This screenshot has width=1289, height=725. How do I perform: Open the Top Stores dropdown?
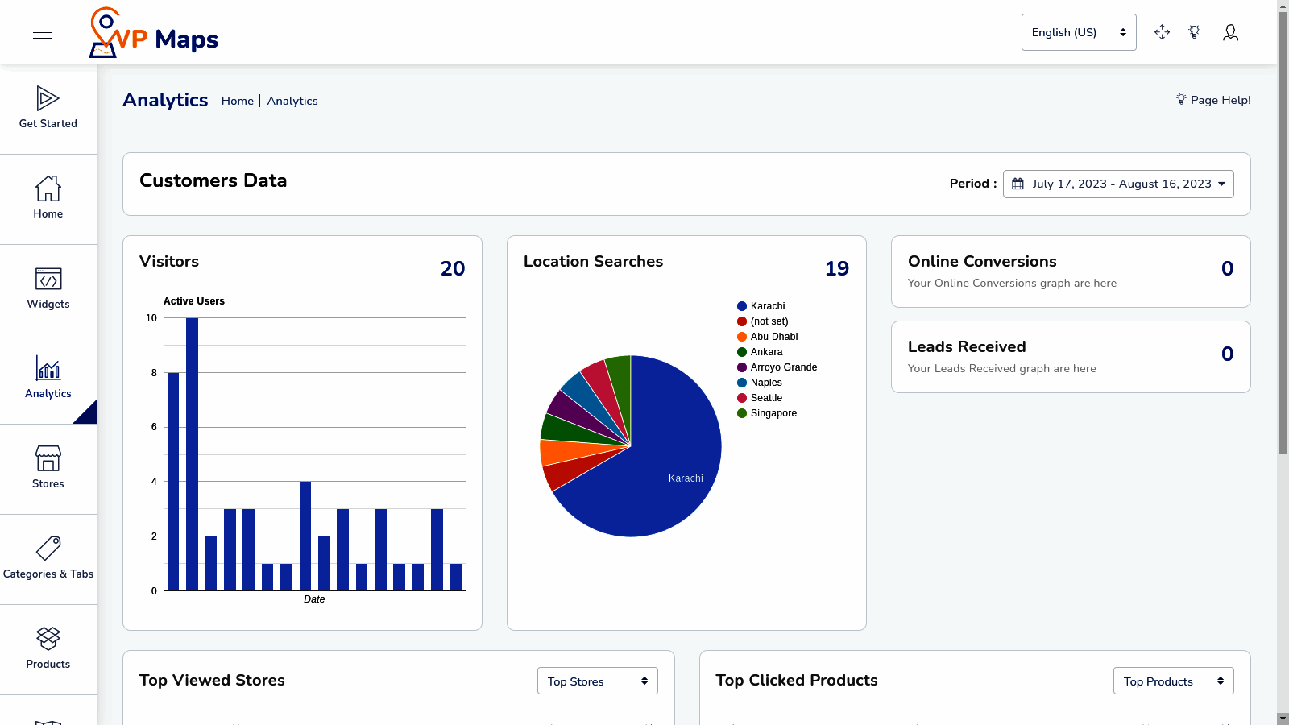pyautogui.click(x=597, y=681)
